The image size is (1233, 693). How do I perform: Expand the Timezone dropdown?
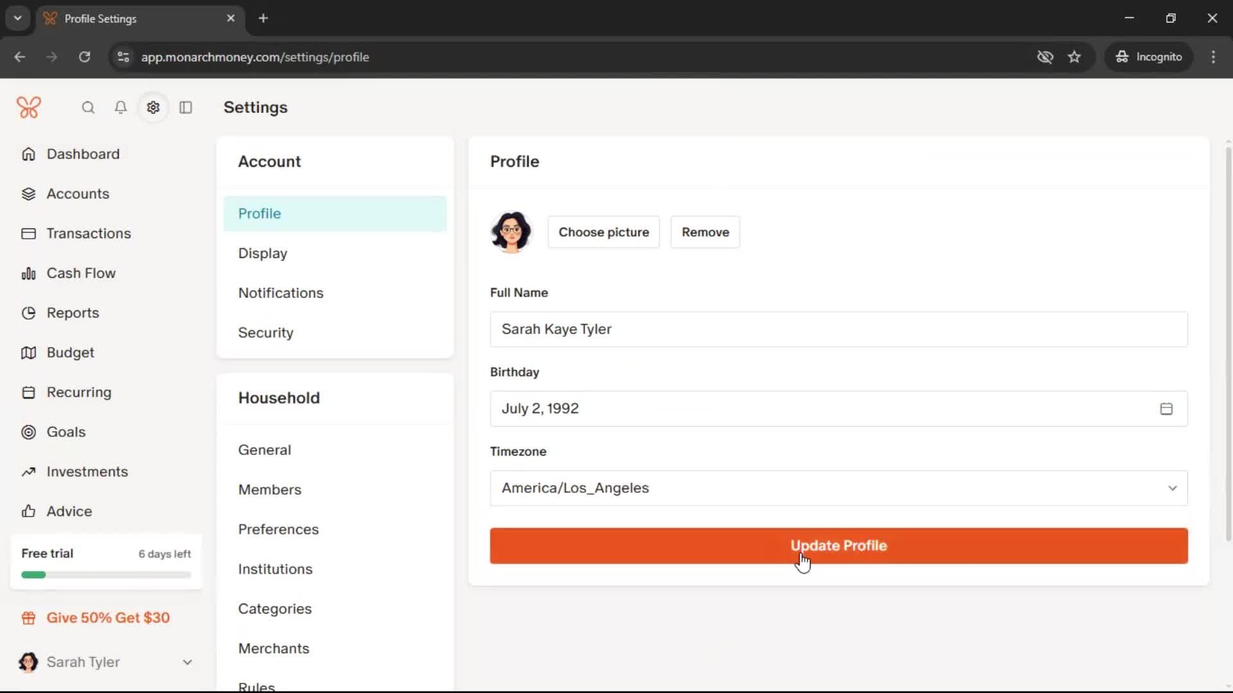(838, 488)
